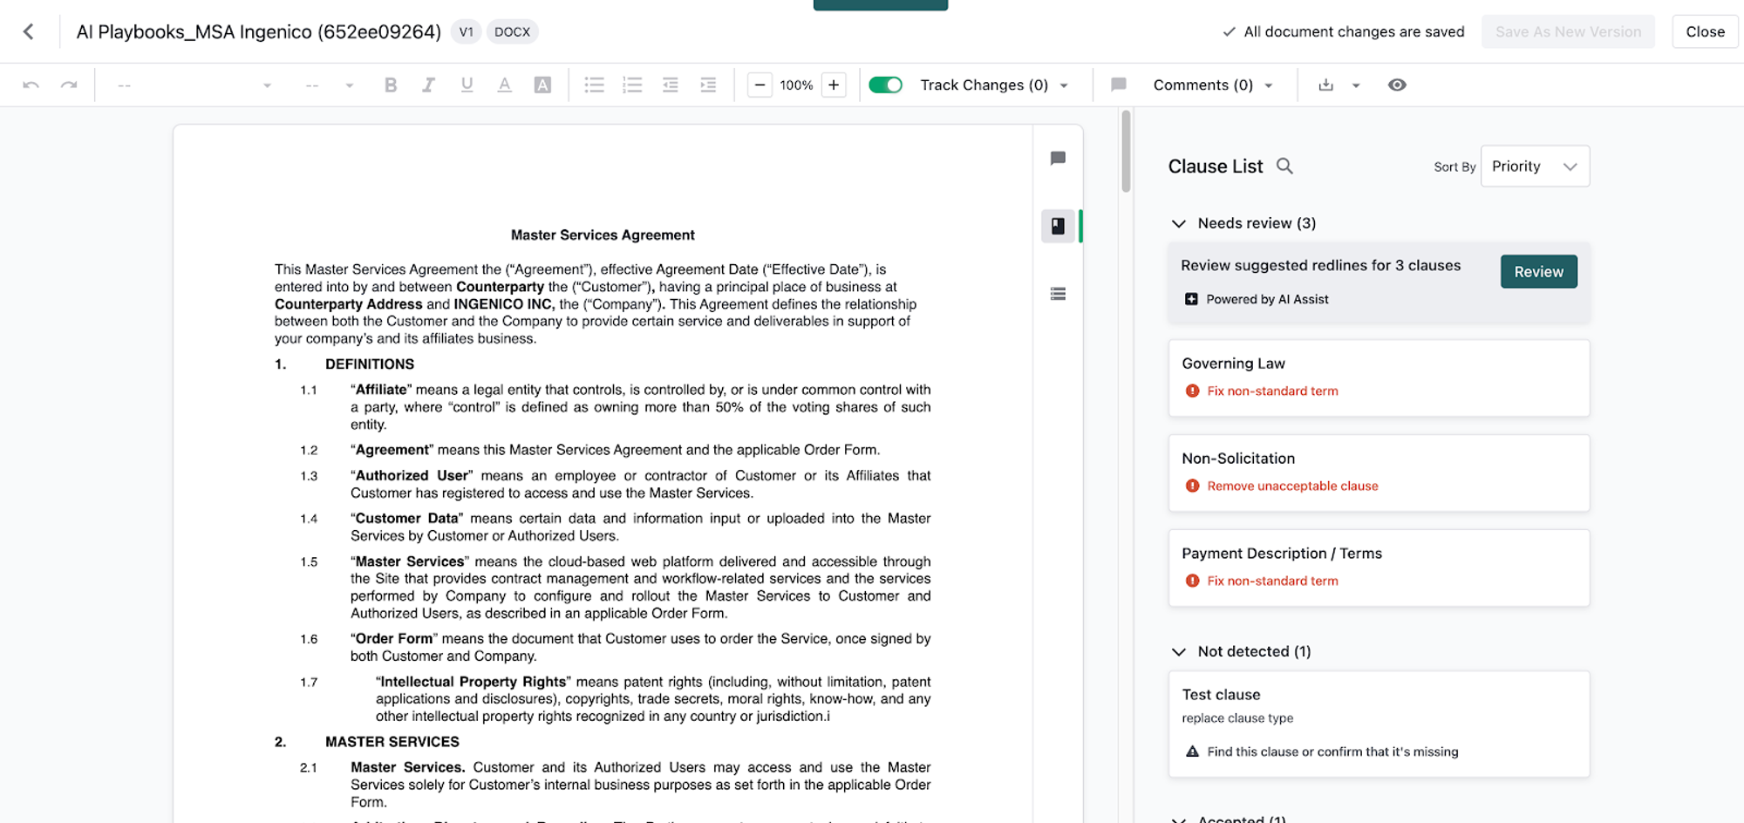Select the Redo icon
The height and width of the screenshot is (823, 1744).
tap(69, 85)
